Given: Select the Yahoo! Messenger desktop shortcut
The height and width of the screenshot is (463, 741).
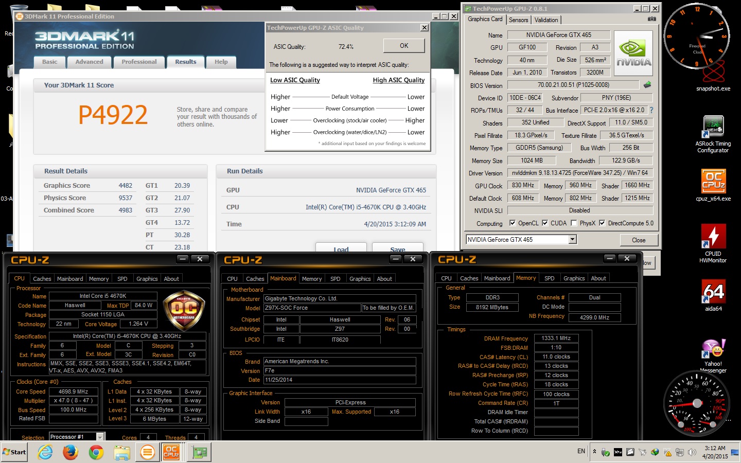Looking at the screenshot, I should [x=713, y=356].
